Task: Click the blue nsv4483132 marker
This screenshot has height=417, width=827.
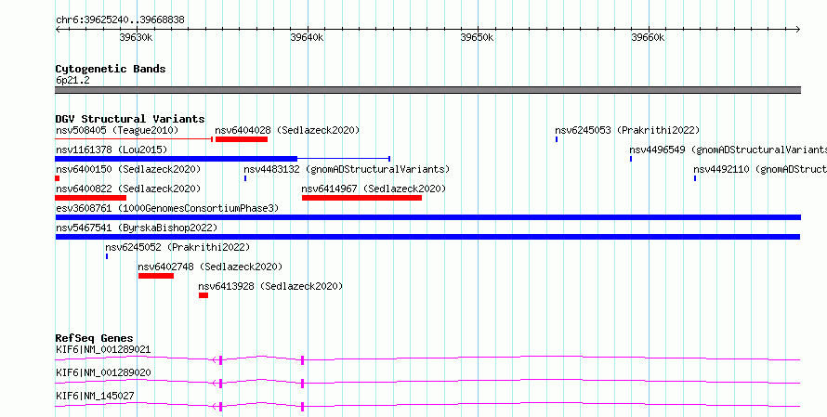Action: pyautogui.click(x=245, y=178)
